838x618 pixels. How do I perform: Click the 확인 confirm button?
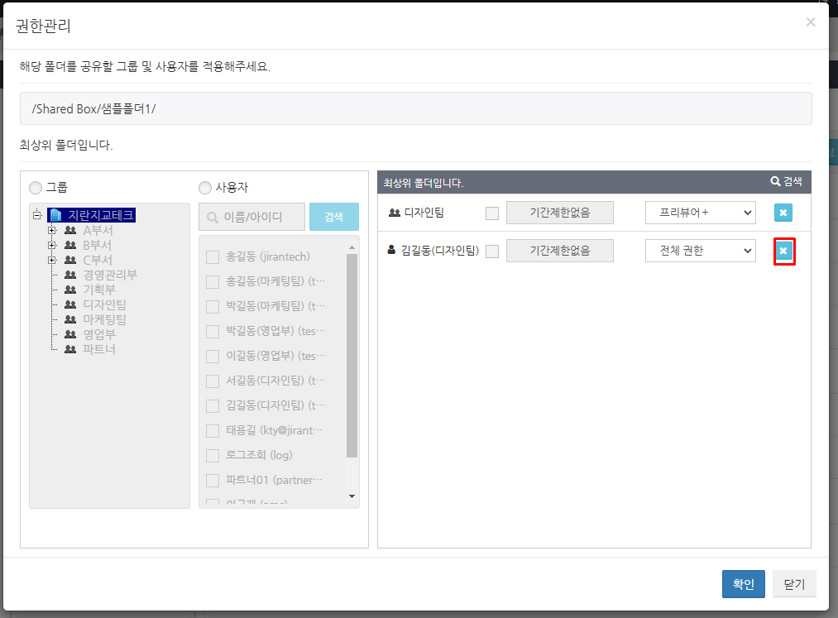pyautogui.click(x=743, y=584)
